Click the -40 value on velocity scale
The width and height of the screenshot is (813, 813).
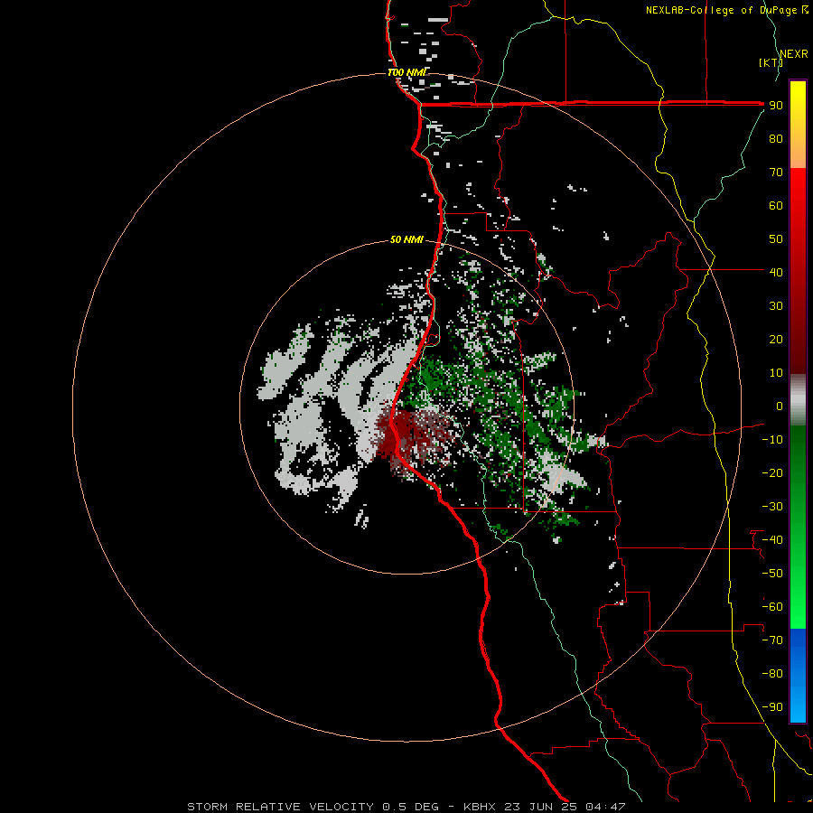pyautogui.click(x=772, y=540)
